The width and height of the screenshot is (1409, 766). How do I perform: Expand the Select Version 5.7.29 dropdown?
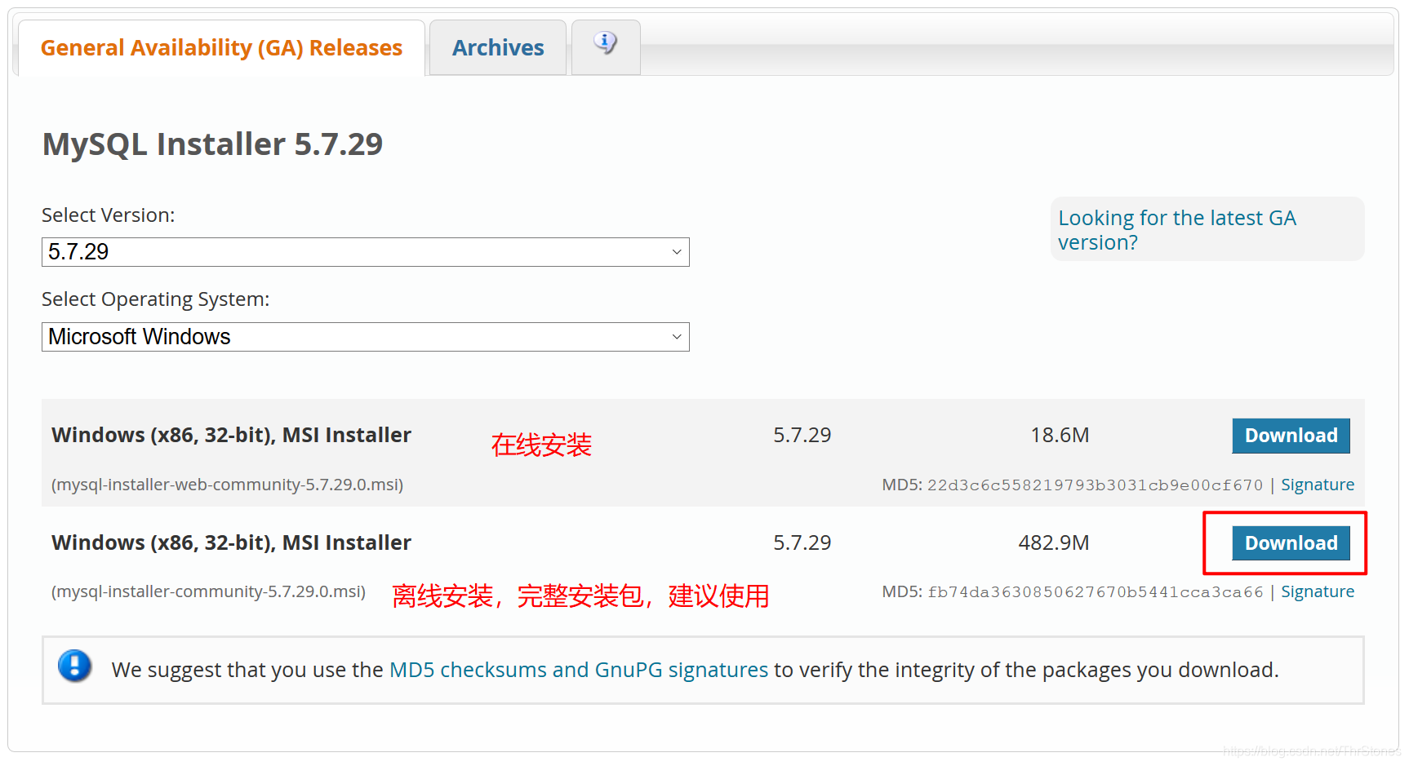click(366, 252)
